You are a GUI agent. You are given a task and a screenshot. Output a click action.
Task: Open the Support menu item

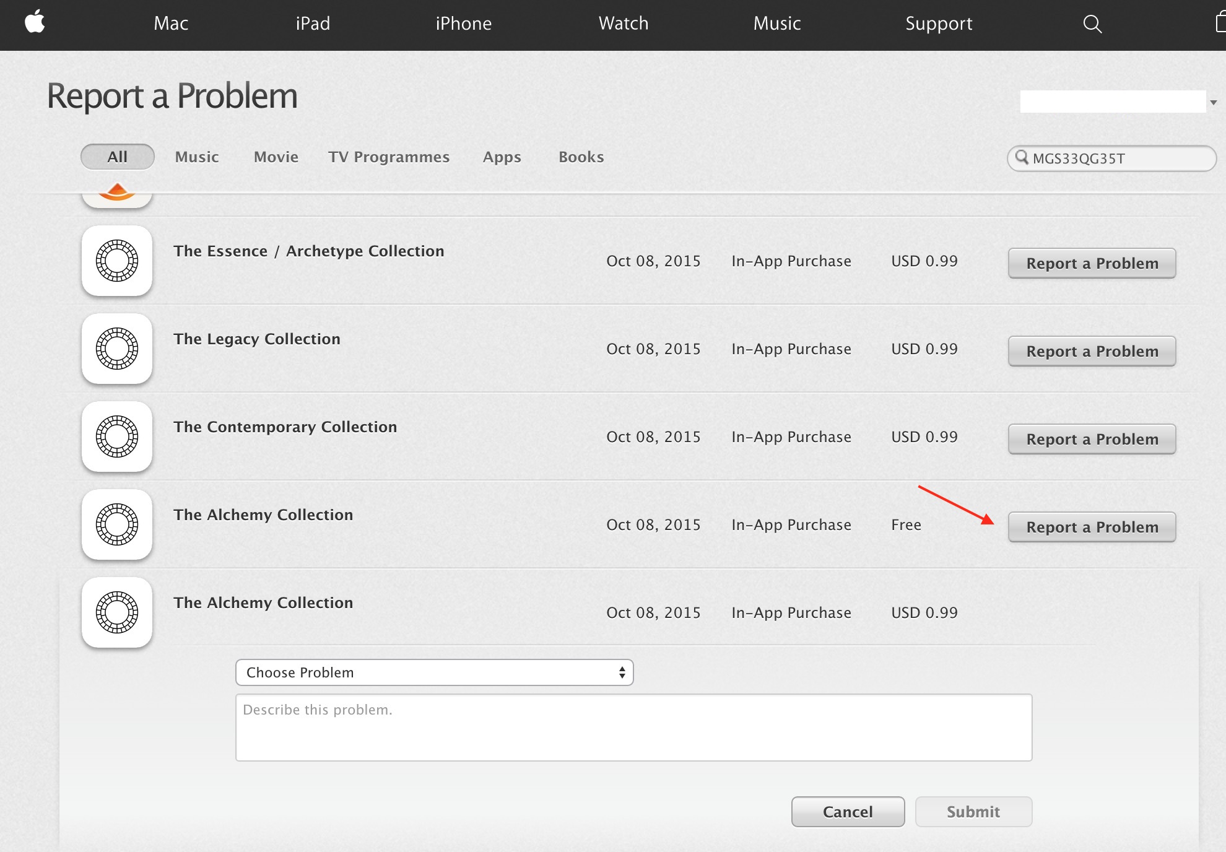[x=938, y=24]
